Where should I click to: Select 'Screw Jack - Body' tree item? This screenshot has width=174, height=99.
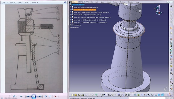coord(85,7)
